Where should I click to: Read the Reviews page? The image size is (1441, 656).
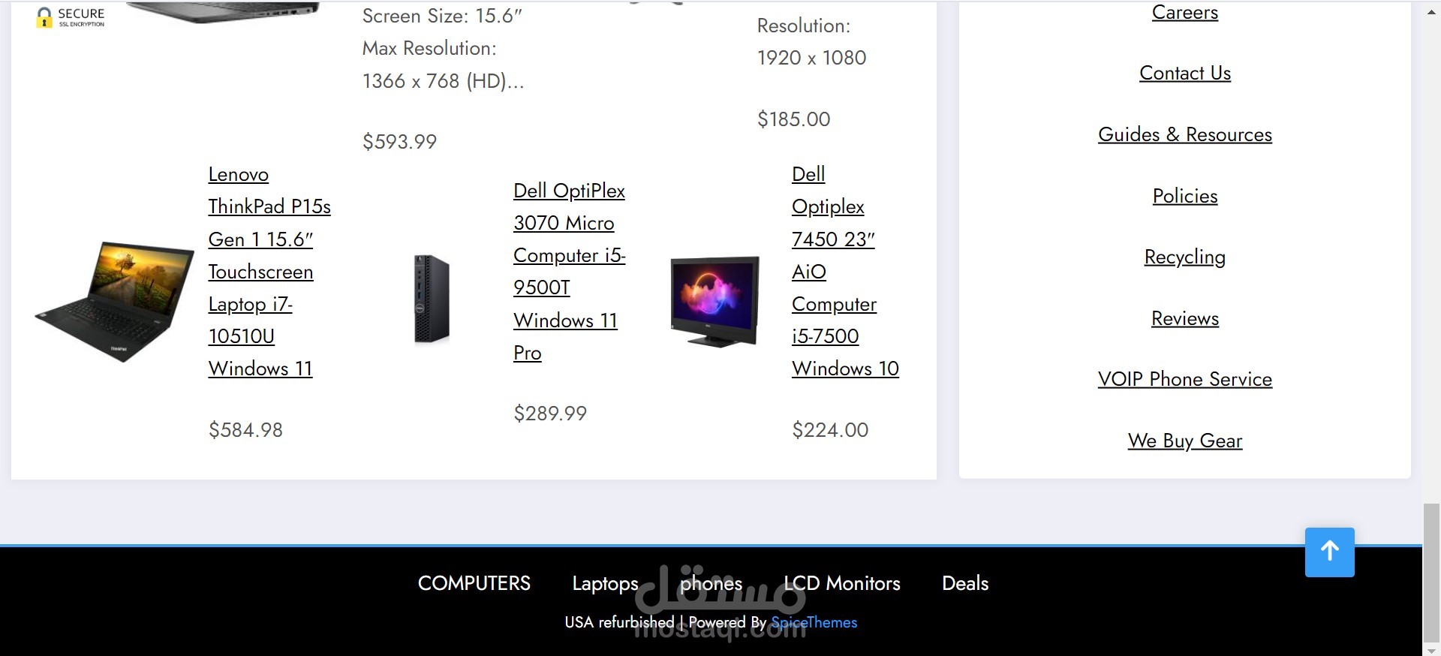[1185, 318]
